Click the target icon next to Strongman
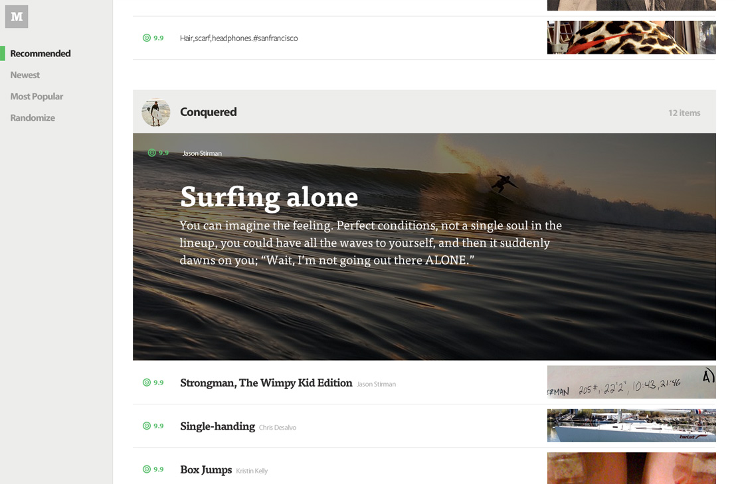 [146, 383]
